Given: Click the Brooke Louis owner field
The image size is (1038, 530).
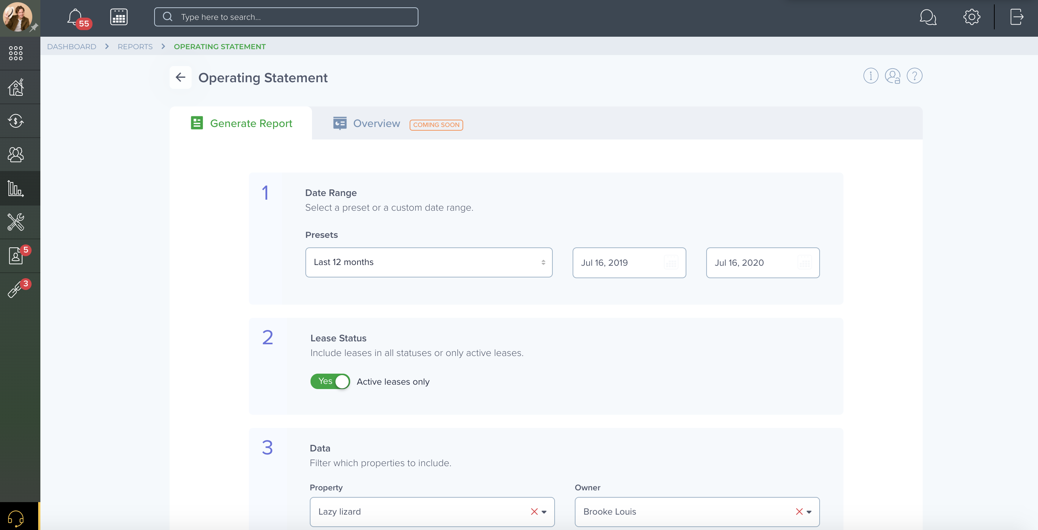Looking at the screenshot, I should tap(697, 512).
